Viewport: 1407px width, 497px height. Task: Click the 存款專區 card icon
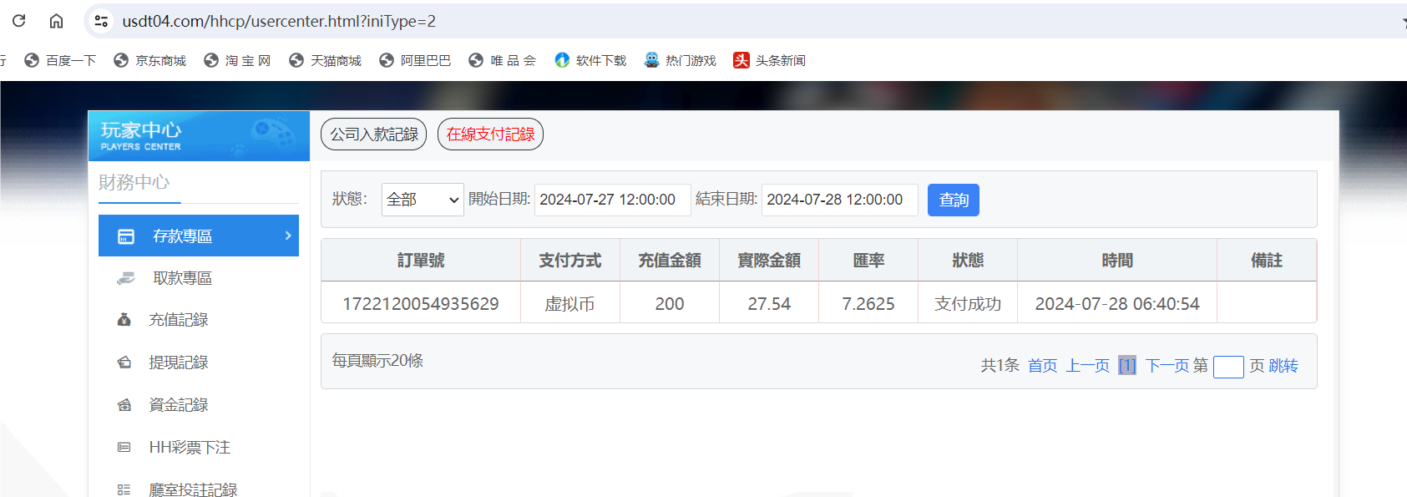(126, 236)
